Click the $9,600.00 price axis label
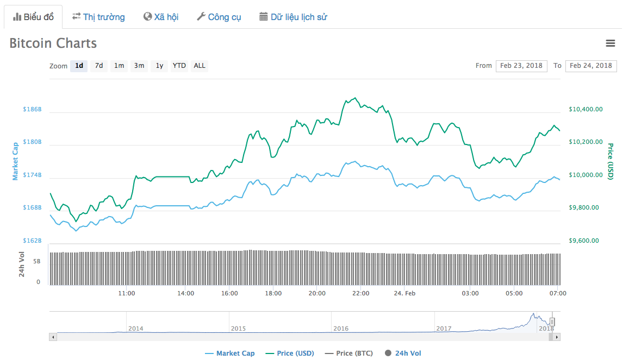The width and height of the screenshot is (629, 360). tap(584, 240)
